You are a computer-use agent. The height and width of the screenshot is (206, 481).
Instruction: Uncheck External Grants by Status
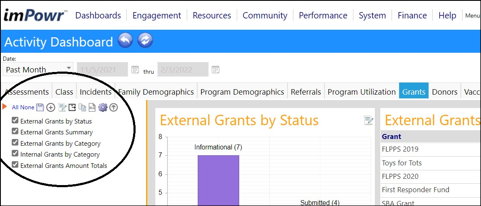click(15, 120)
